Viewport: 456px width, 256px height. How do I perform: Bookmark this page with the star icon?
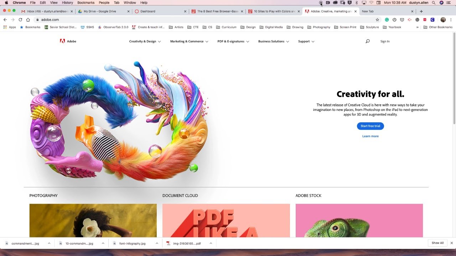[377, 20]
